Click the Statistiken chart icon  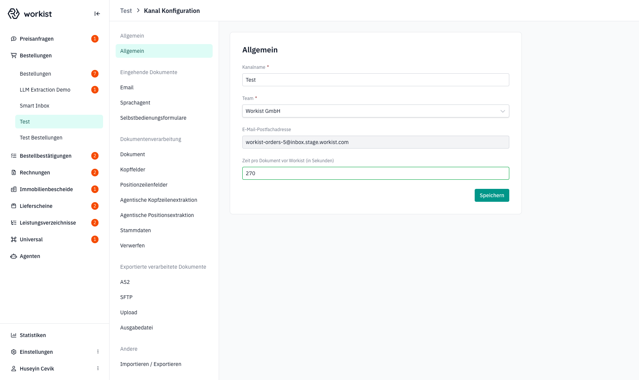[14, 335]
